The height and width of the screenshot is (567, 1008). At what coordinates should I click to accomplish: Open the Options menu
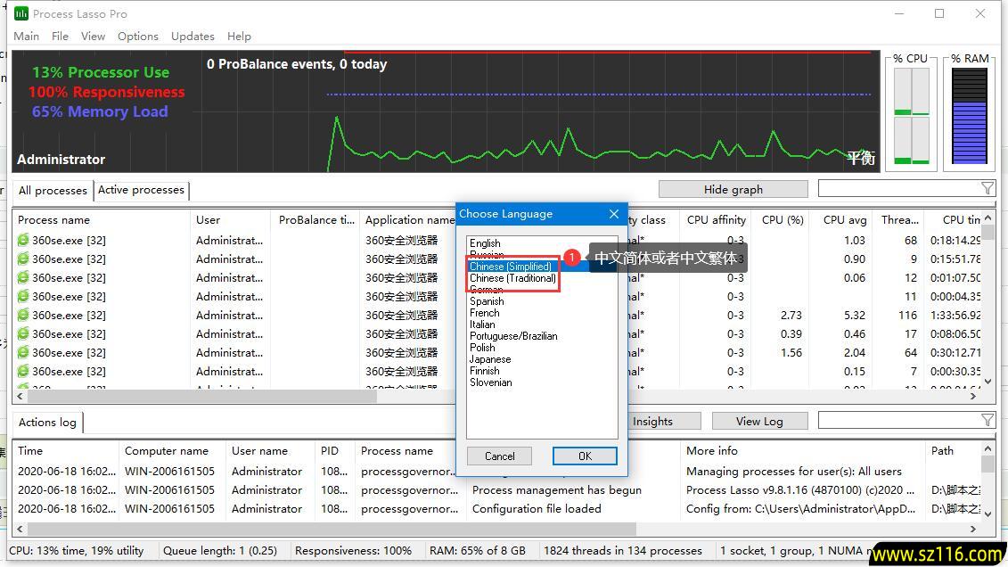pyautogui.click(x=138, y=37)
